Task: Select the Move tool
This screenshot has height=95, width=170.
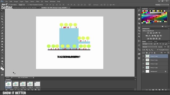Action: pos(2,11)
